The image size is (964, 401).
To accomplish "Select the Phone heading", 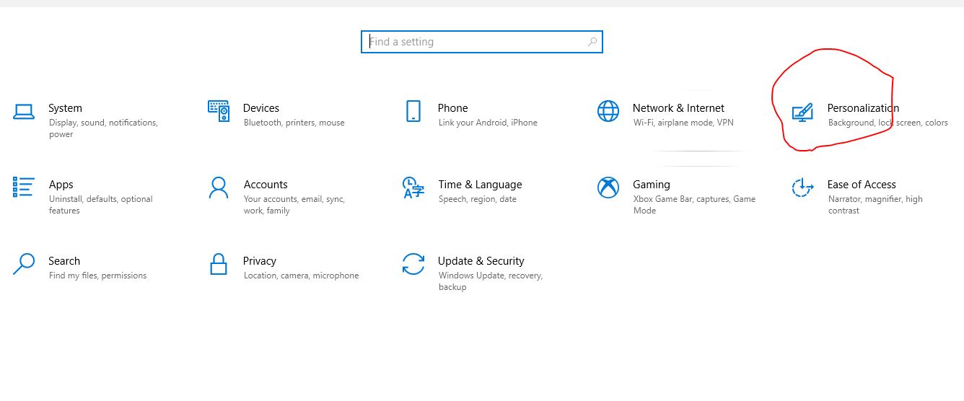I will coord(453,108).
